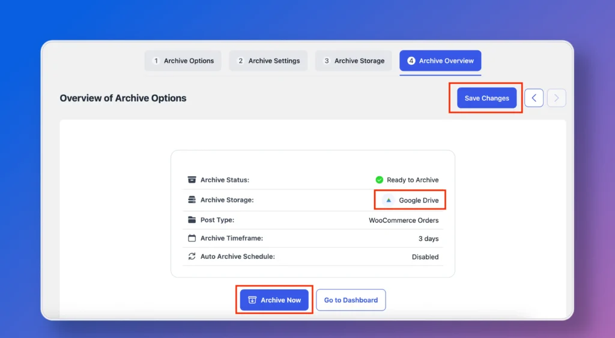Click the 'Archive Status:' label
Image resolution: width=615 pixels, height=338 pixels.
coord(225,180)
